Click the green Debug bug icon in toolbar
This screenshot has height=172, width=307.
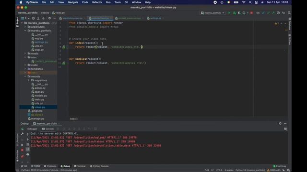235,13
